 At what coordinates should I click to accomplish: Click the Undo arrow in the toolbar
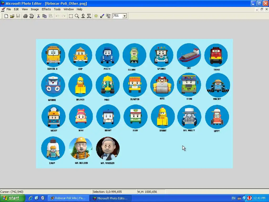coord(58,16)
